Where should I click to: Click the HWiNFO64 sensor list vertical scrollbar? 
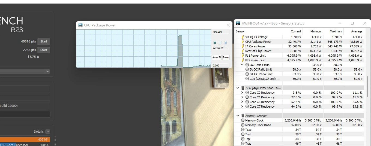point(367,87)
